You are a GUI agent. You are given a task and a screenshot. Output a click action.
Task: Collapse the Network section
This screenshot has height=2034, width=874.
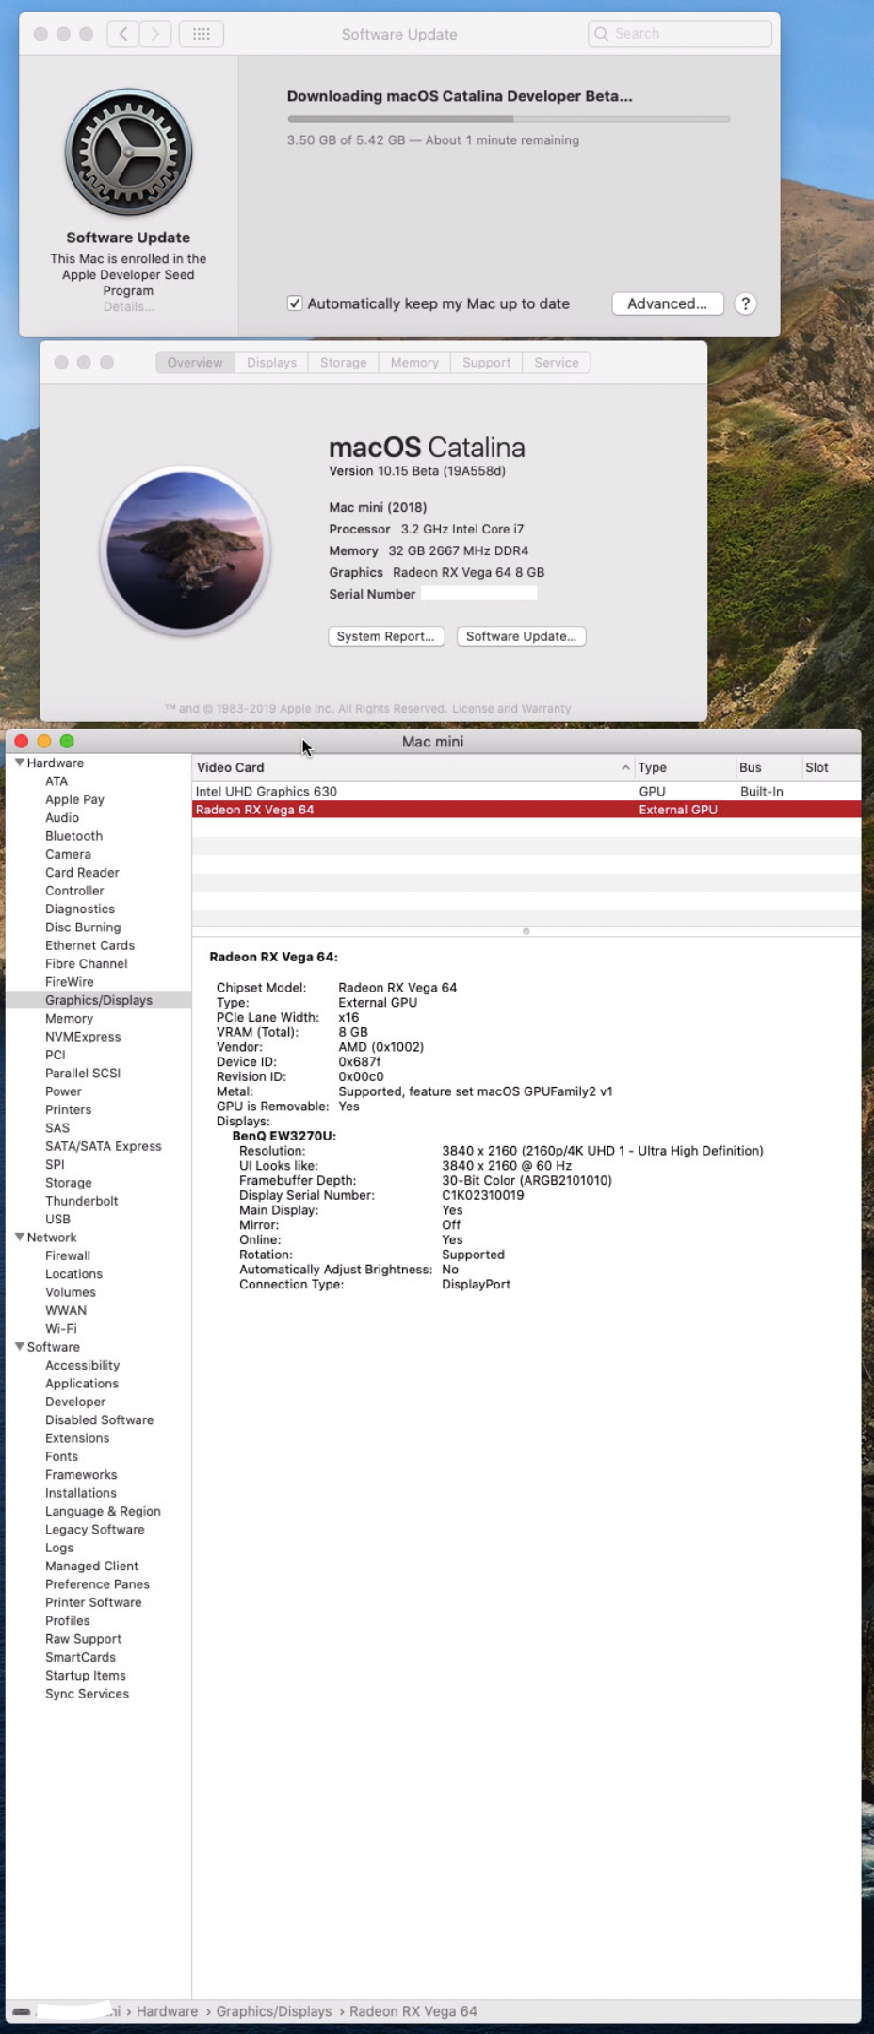point(20,1237)
